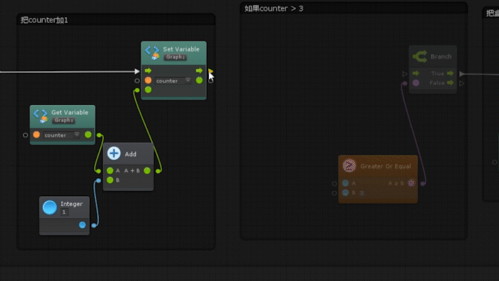Click the Get Variable node title
Screen dimensions: 499x281
70,113
